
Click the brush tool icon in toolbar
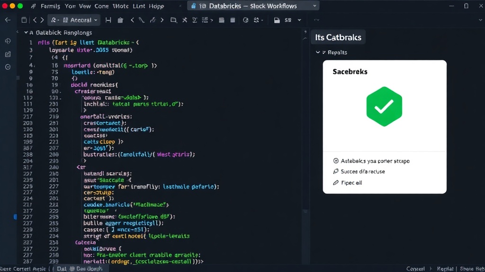[x=153, y=20]
